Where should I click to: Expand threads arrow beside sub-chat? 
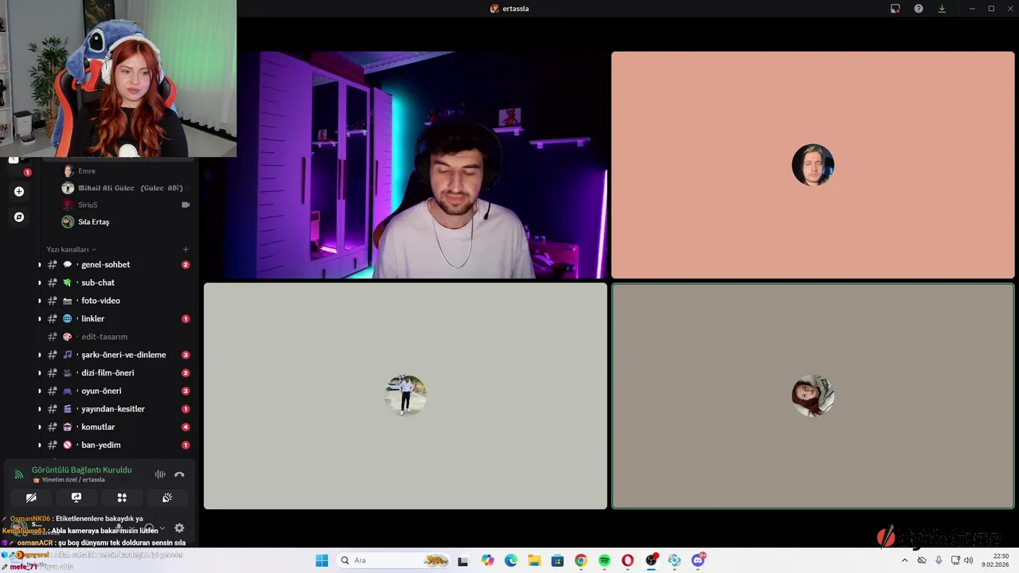(x=40, y=283)
